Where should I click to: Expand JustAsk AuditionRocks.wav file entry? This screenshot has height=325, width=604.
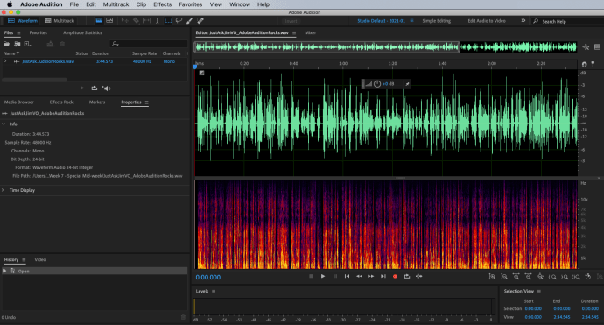click(5, 61)
